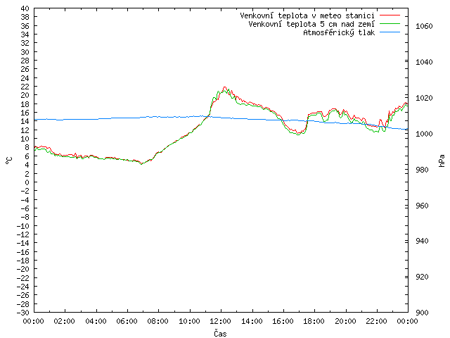Click the legend entry 'Venkovní teplota v meteo stanici'
The height and width of the screenshot is (338, 450).
coord(307,15)
